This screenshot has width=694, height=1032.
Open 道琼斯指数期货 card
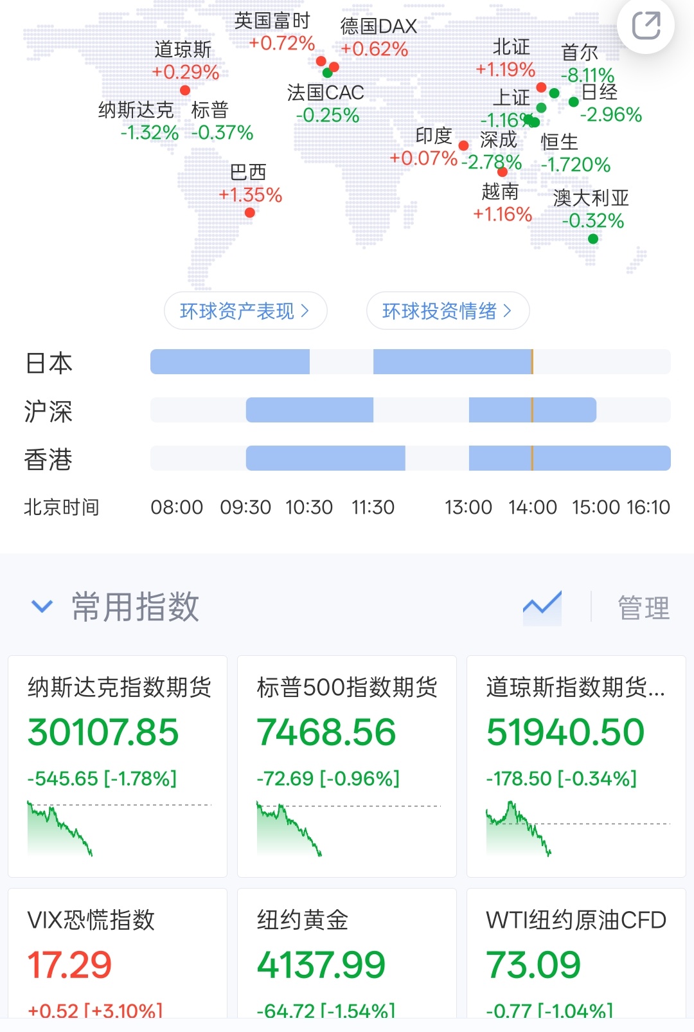(576, 766)
